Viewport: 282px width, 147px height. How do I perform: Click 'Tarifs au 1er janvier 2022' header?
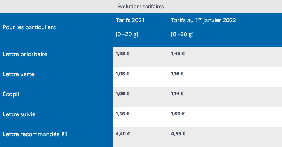tap(204, 20)
